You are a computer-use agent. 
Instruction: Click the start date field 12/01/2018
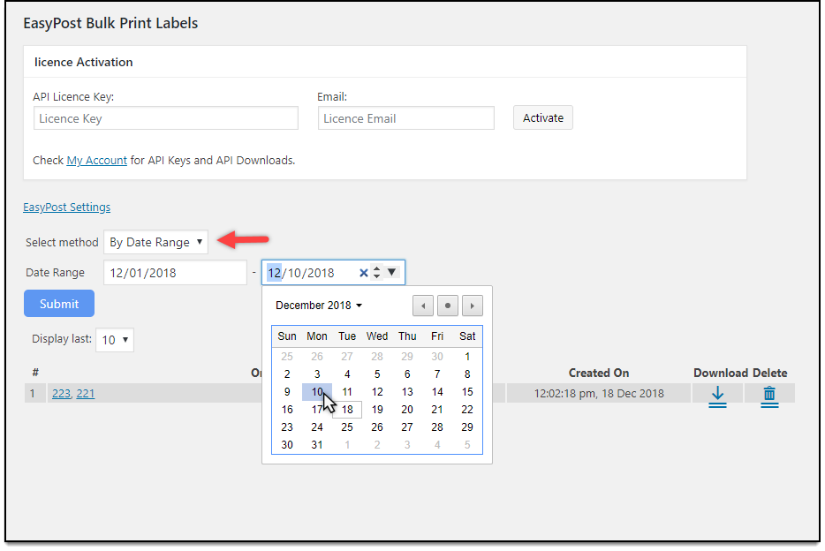[175, 273]
